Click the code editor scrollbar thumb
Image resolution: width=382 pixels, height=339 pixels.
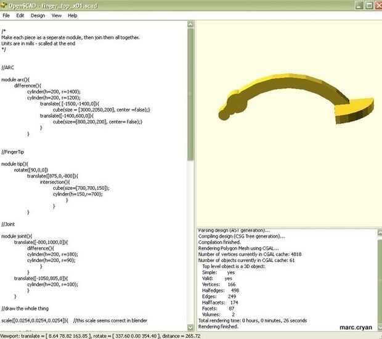click(190, 94)
